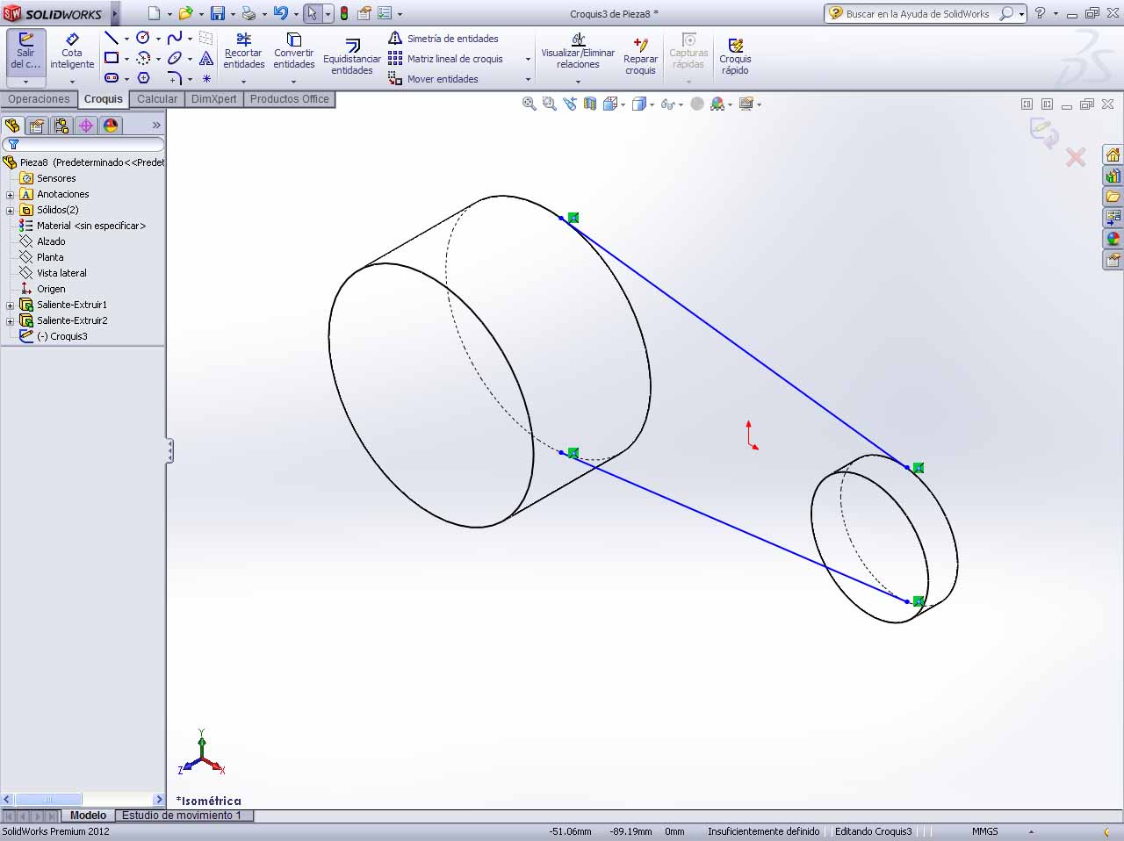Select the sketch Text tool

[x=206, y=58]
